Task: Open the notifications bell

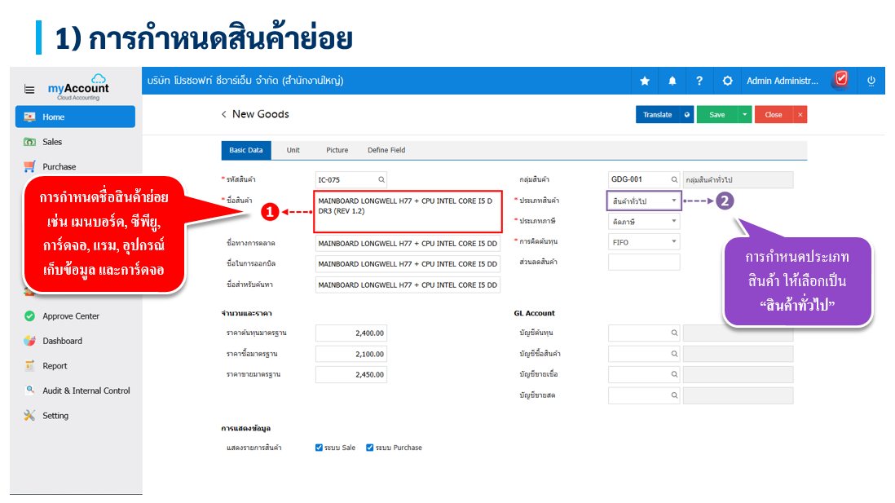Action: (x=672, y=81)
